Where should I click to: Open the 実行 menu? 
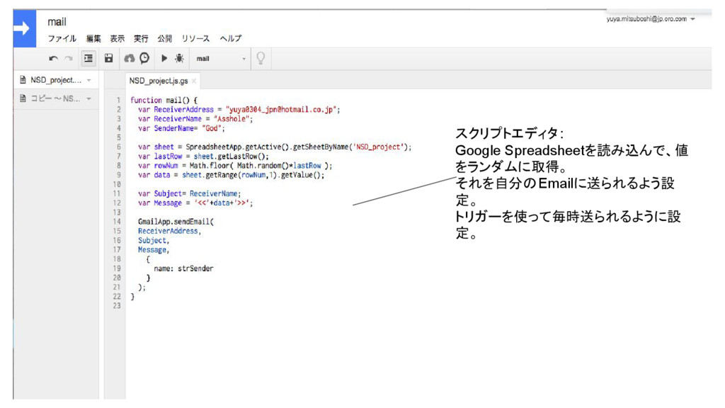tap(141, 38)
